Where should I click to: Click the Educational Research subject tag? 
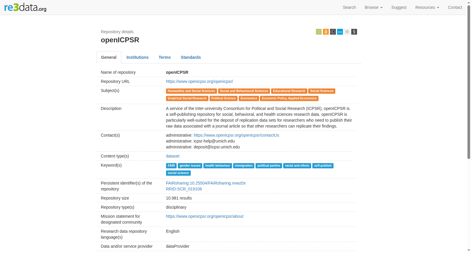click(289, 91)
